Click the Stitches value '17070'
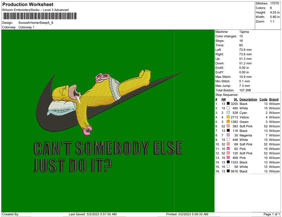282x217 pixels. pos(275,3)
